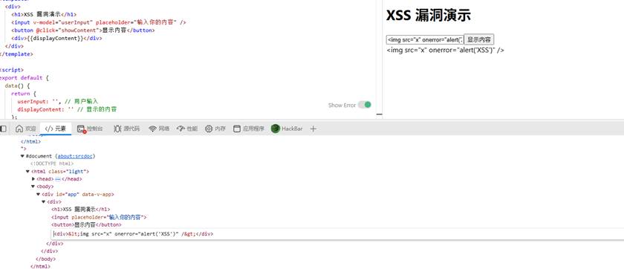Click the 'displayContent' data property line
Image resolution: width=624 pixels, height=269 pixels.
click(67, 109)
